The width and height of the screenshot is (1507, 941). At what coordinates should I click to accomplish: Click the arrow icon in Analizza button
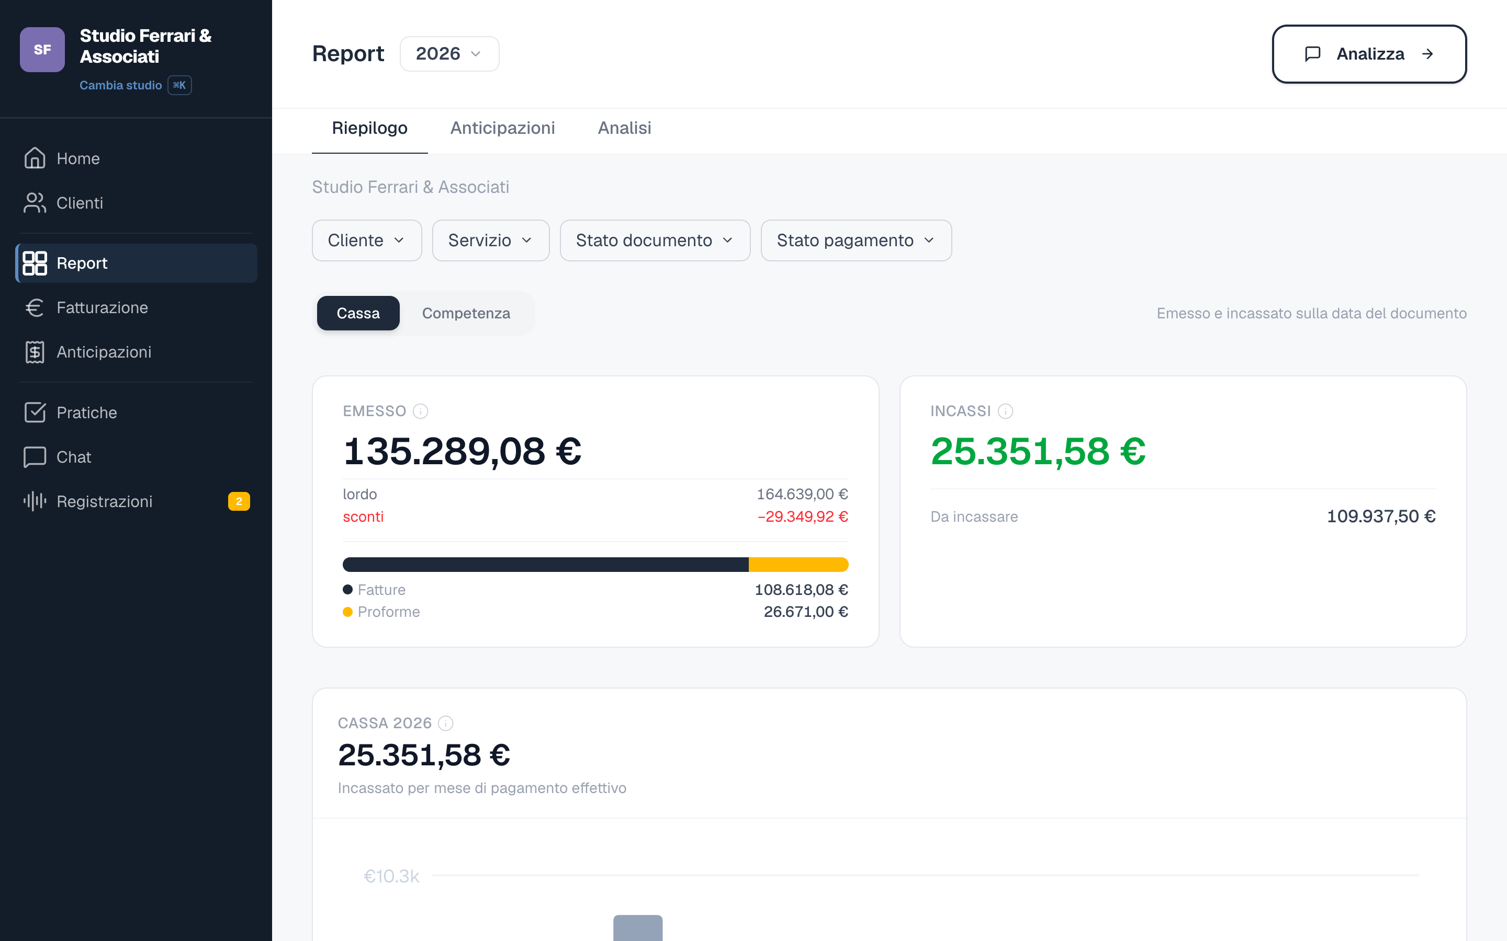(x=1428, y=54)
